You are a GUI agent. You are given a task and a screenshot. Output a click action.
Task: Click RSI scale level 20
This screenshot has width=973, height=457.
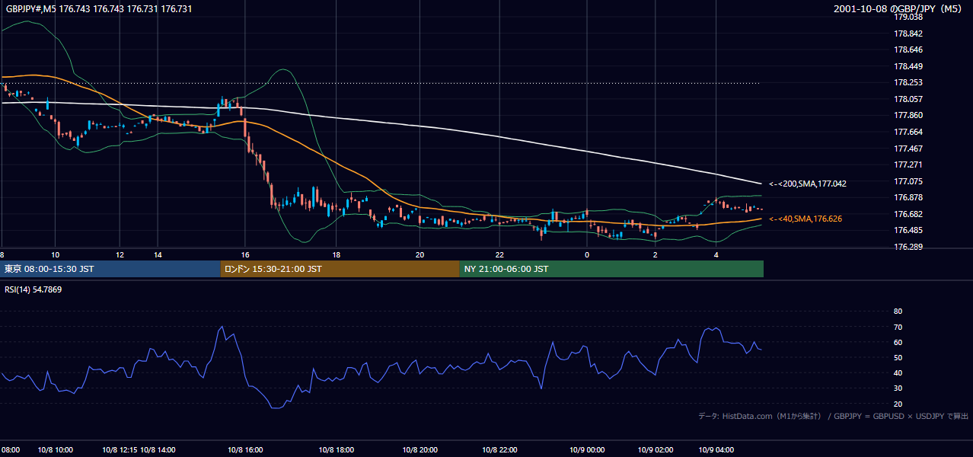[898, 404]
